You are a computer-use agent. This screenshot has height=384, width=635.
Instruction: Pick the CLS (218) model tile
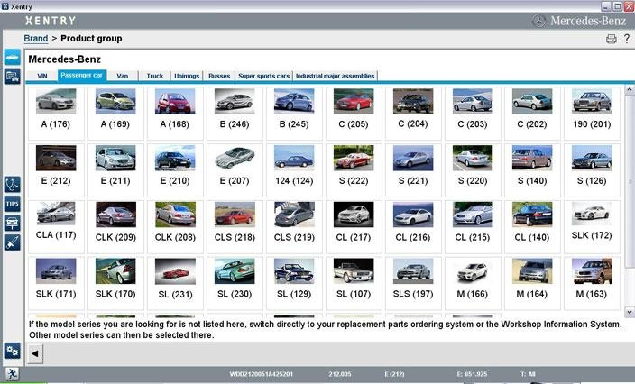tap(235, 226)
